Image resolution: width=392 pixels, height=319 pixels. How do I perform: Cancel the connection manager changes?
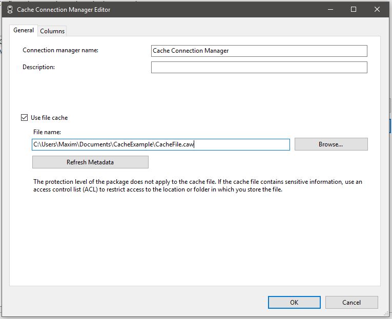tap(352, 302)
